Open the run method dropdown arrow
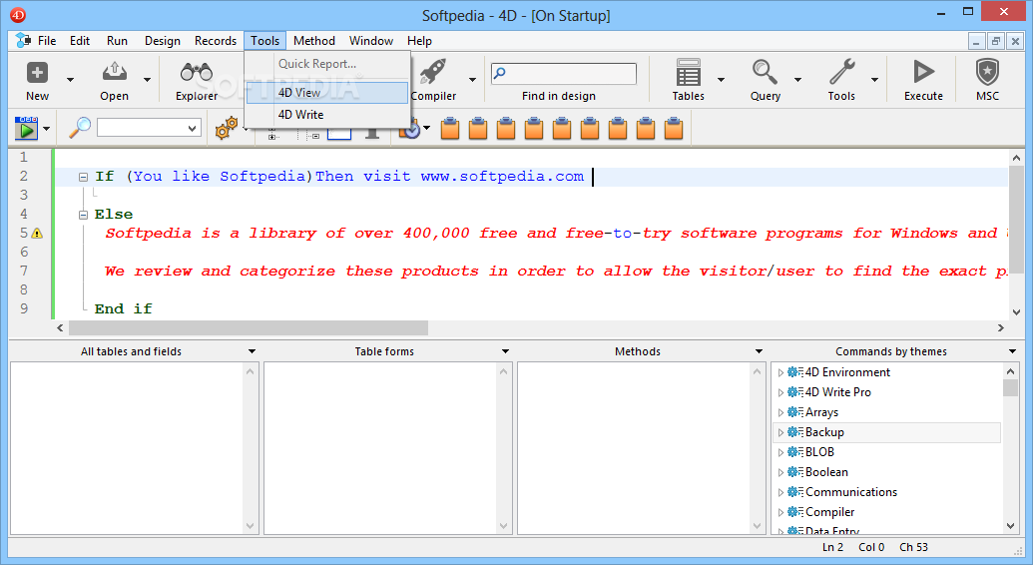 46,129
